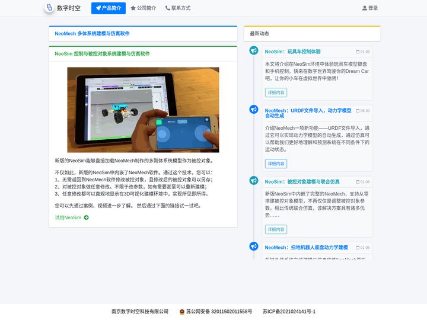Open 苏公网安备 32011502011558号 footer link
The image size is (427, 320).
219,312
